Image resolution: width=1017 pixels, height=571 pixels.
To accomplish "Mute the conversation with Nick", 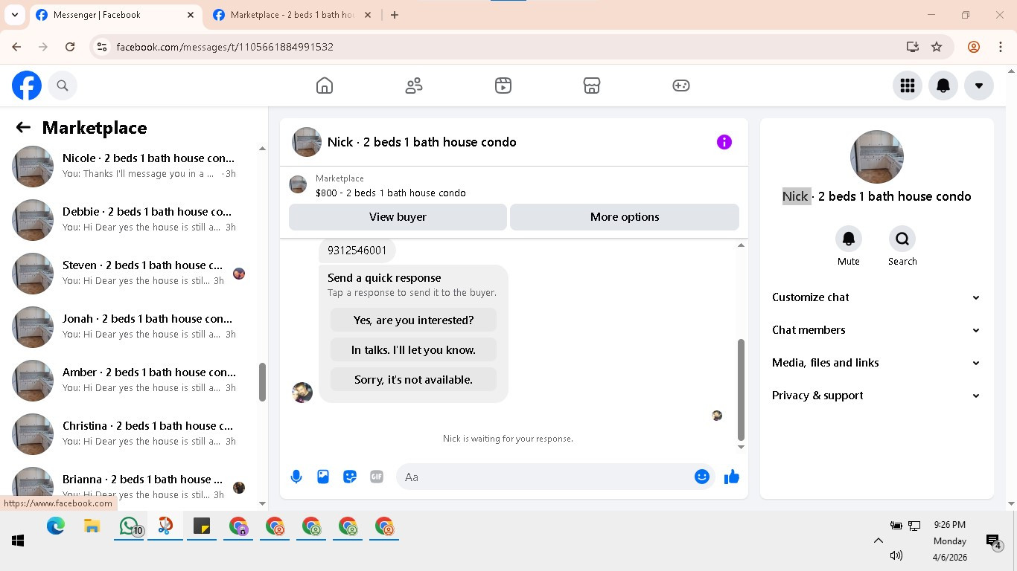I will pos(849,239).
